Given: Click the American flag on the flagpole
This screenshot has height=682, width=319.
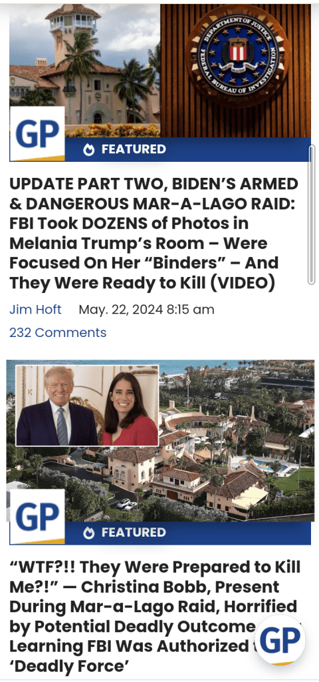Looking at the screenshot, I should [x=188, y=379].
